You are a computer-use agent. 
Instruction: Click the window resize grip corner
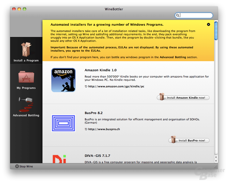pyautogui.click(x=216, y=167)
